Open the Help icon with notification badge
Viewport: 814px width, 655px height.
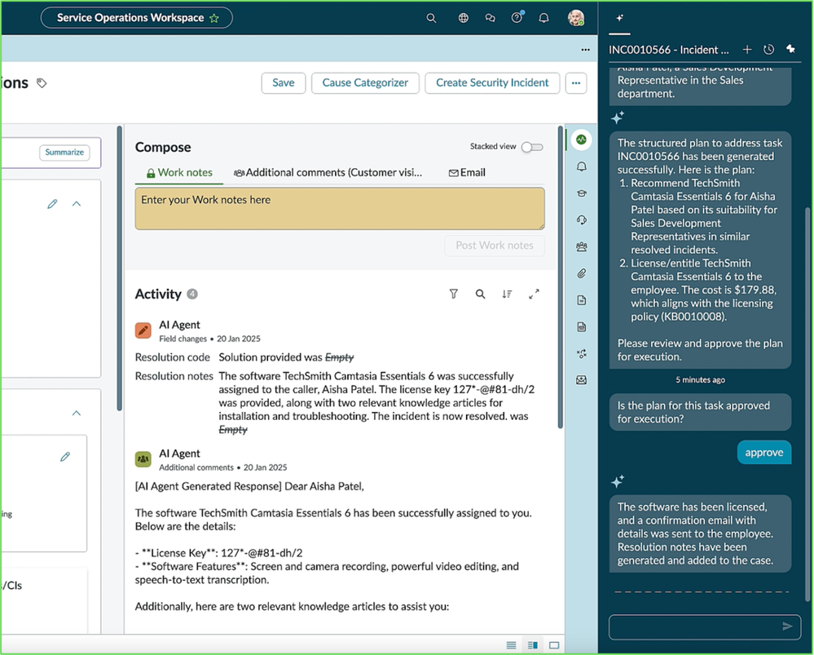[x=517, y=17]
